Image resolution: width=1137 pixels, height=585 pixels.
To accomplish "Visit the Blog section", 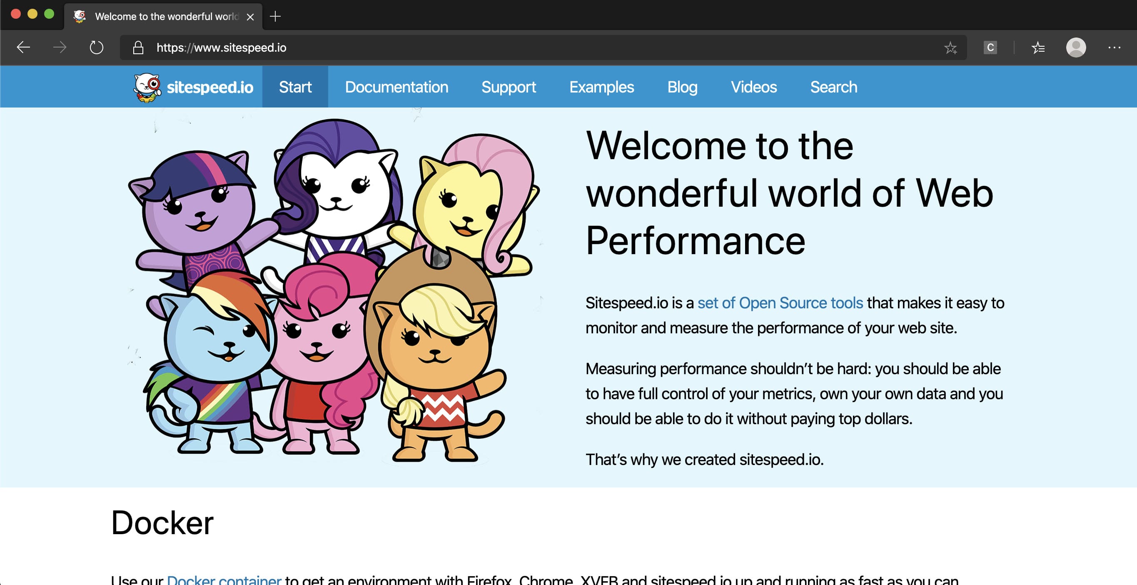I will click(682, 87).
